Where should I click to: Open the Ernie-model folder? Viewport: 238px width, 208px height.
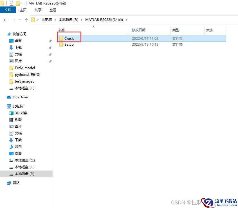pyautogui.click(x=25, y=68)
